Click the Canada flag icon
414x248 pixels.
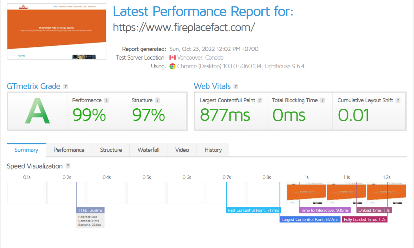point(172,57)
